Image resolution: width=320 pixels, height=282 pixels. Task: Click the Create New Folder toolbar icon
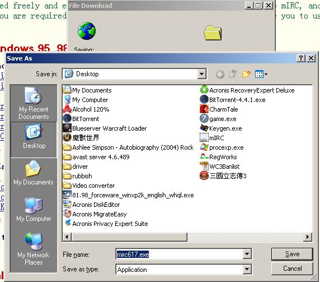tap(246, 74)
